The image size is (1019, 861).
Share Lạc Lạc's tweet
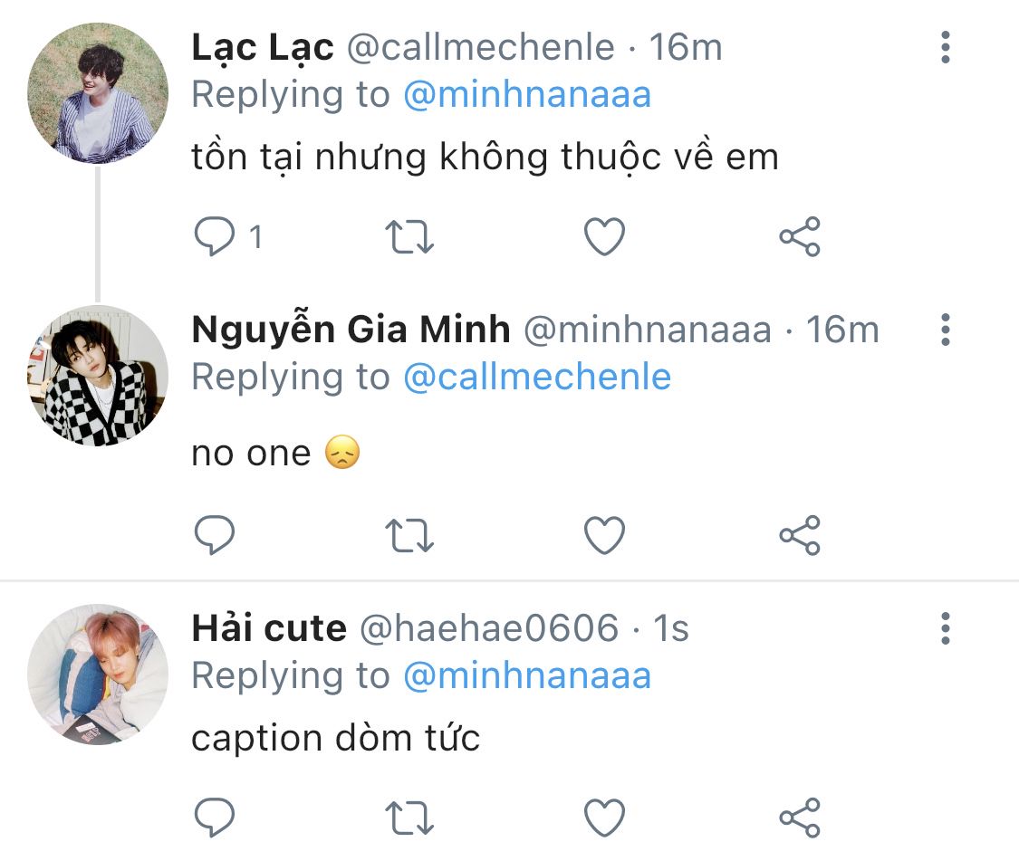tap(800, 237)
